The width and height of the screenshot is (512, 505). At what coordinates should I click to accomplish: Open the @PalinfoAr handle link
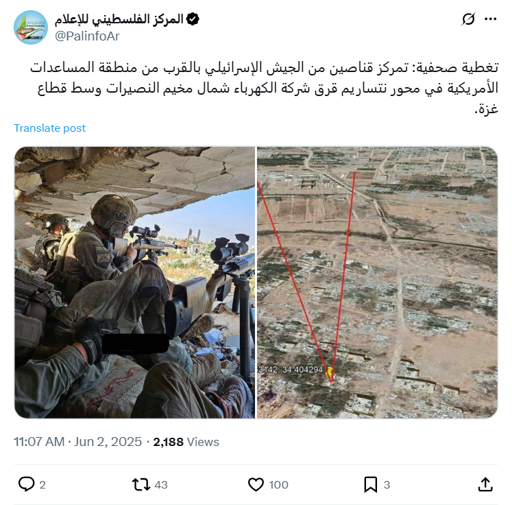87,36
